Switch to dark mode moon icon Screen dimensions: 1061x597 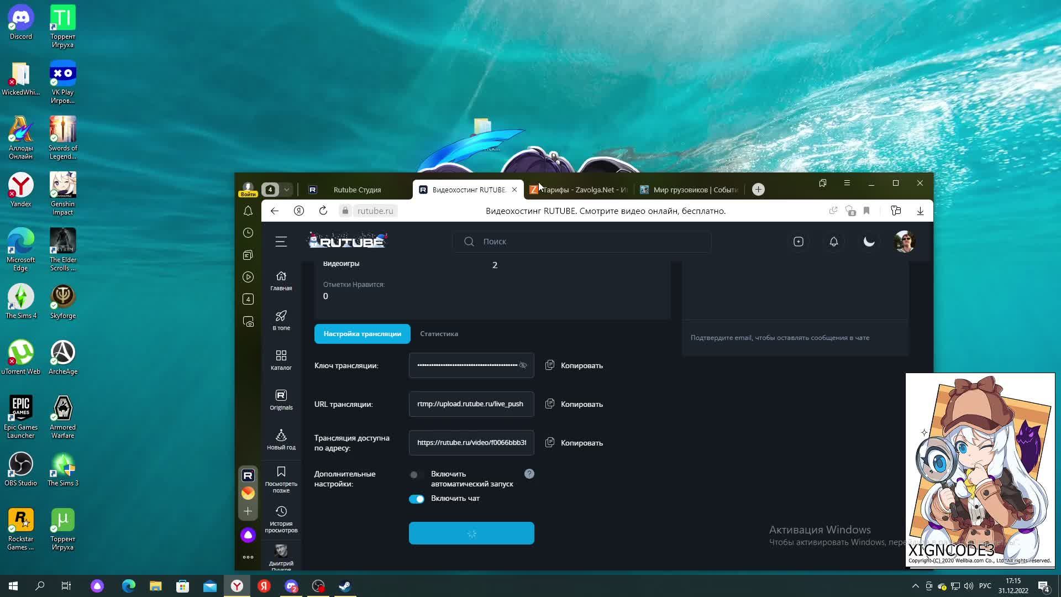pos(869,242)
